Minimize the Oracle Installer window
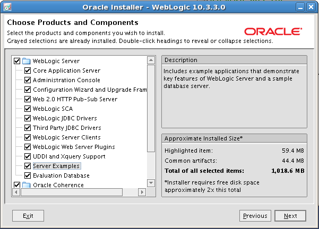The height and width of the screenshot is (229, 319). coord(300,7)
